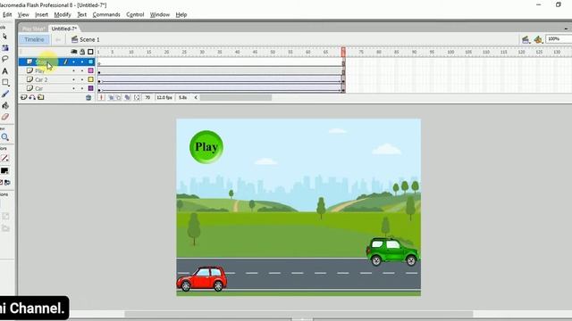Open the Modify menu
The image size is (572, 321).
[x=63, y=14]
